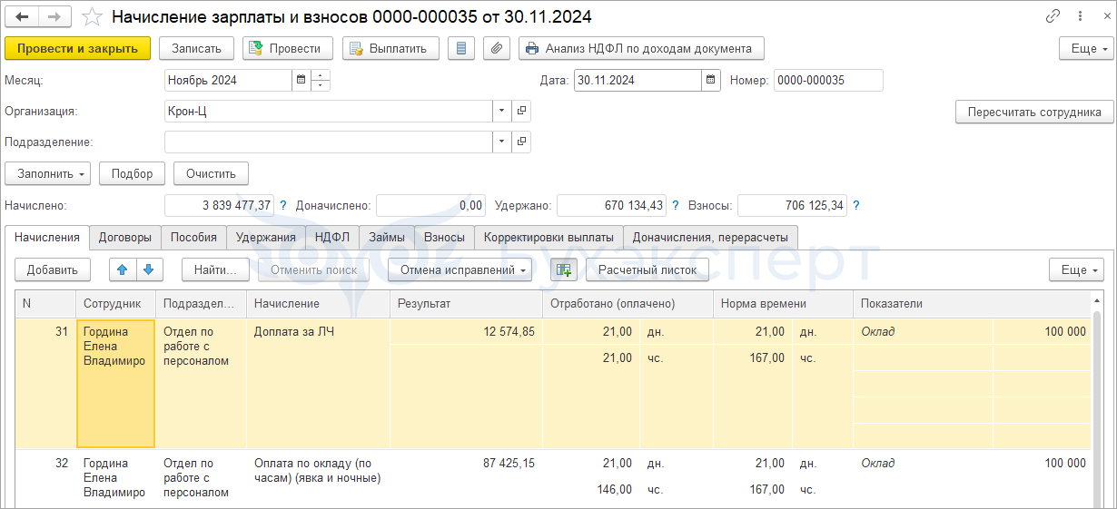Copy link to document icon
The image size is (1117, 509).
[1053, 16]
